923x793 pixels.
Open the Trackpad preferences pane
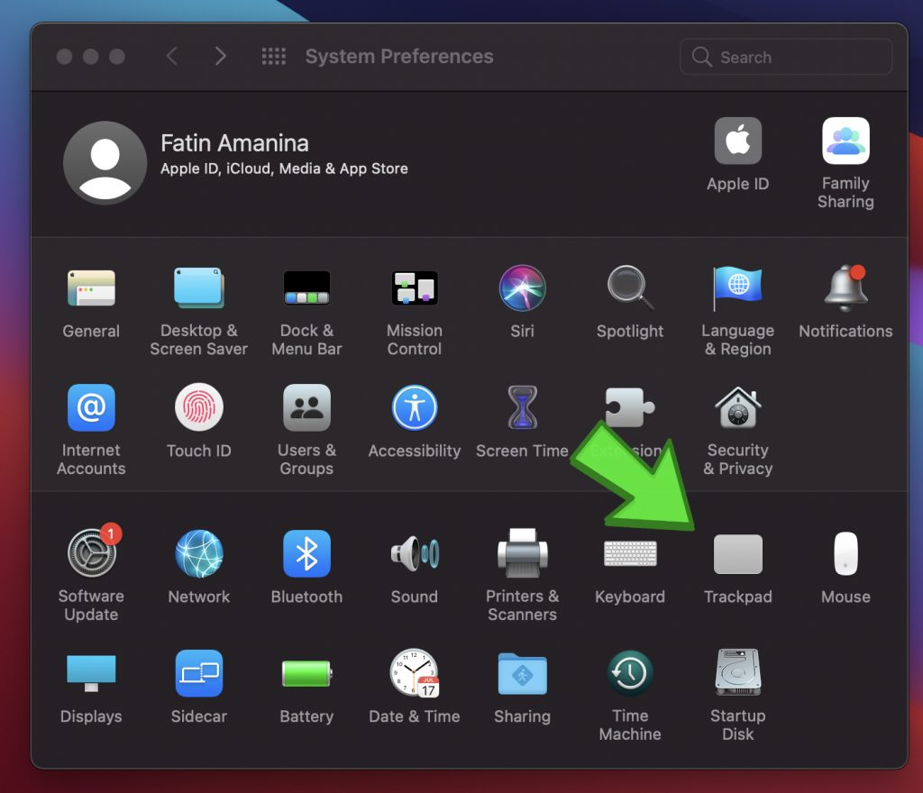[x=737, y=554]
